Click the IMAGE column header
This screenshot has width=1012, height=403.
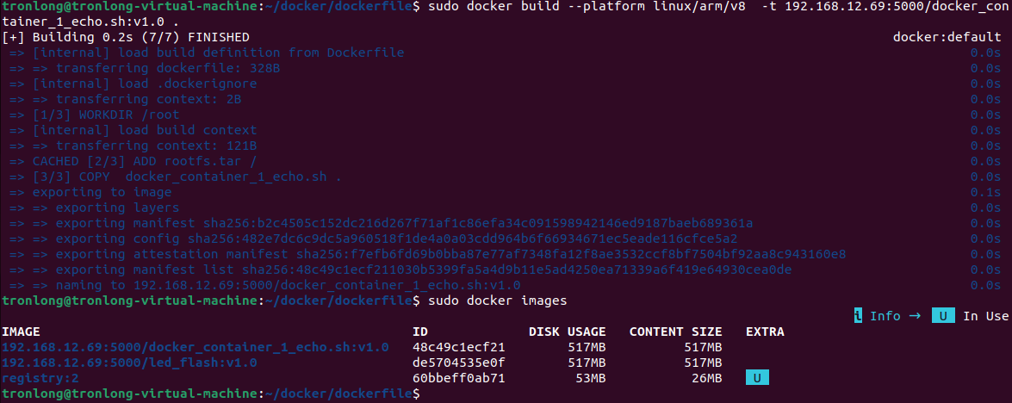22,332
